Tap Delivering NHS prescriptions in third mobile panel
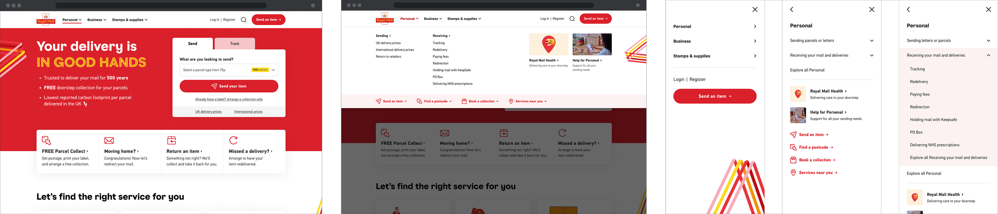998x214 pixels. click(935, 145)
